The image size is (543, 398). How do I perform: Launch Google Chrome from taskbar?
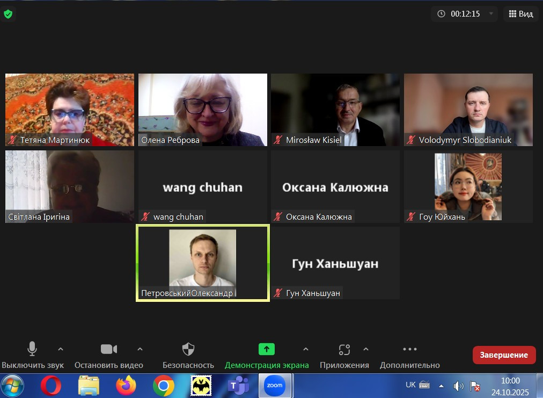[164, 386]
